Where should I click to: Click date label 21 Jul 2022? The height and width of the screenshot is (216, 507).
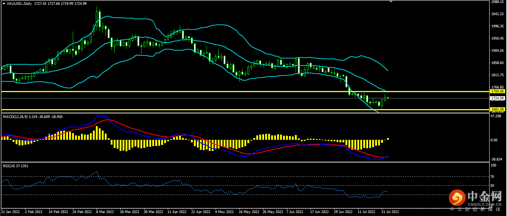[390, 212]
